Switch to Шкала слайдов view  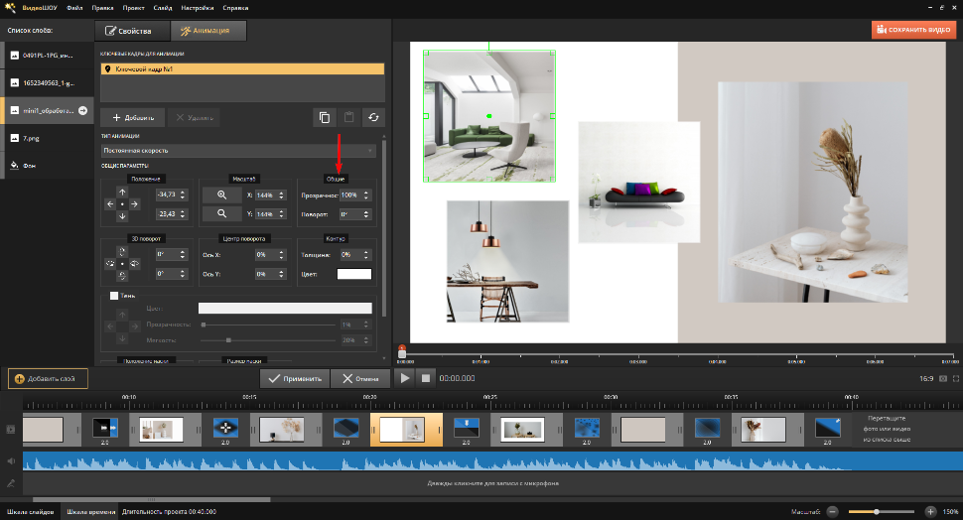pos(31,511)
